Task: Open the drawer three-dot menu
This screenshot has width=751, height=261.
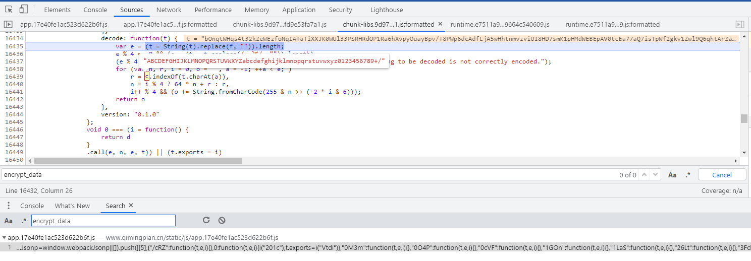Action: pyautogui.click(x=9, y=206)
